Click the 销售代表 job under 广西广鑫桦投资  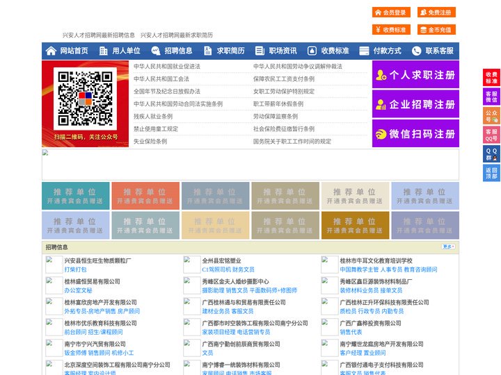point(351,332)
